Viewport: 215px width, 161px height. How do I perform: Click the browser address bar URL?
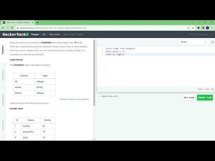[53, 28]
